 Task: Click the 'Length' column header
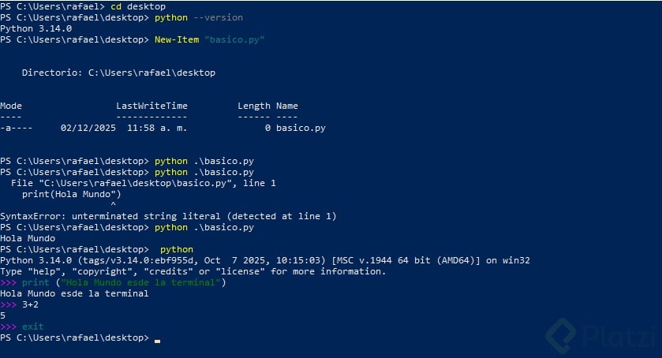[x=253, y=106]
